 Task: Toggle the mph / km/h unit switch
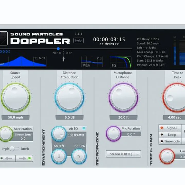14,149
